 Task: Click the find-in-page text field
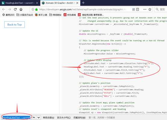point(17,118)
